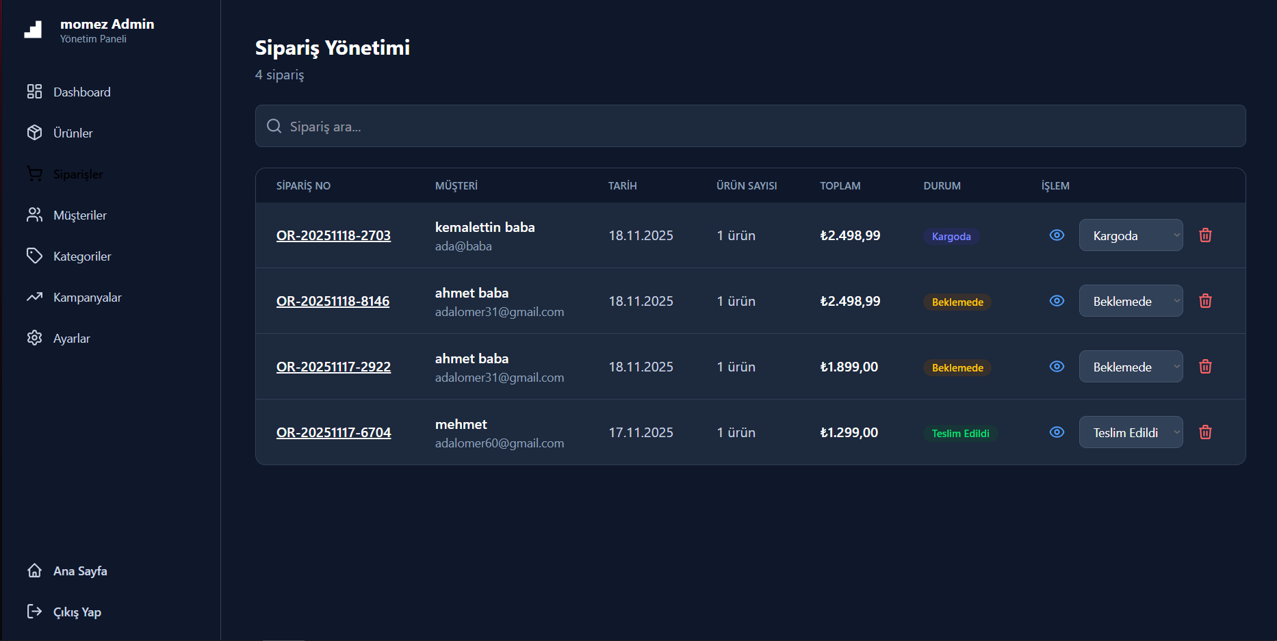Delete the mehmet order via trash icon
Viewport: 1277px width, 641px height.
click(x=1205, y=432)
